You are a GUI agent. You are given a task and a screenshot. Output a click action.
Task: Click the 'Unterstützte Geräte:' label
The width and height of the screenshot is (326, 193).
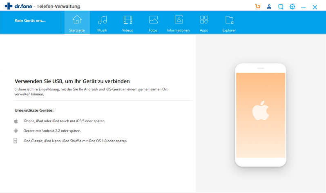point(34,110)
